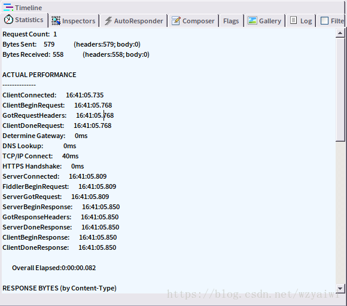Select the Flags tab
This screenshot has width=347, height=306.
[231, 21]
